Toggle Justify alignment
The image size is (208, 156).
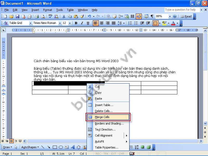coord(114,23)
